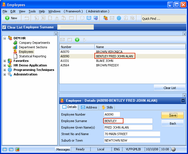Screen dimensions: 188x154
Task: Switch to the Skills tab
Action: 107,107
